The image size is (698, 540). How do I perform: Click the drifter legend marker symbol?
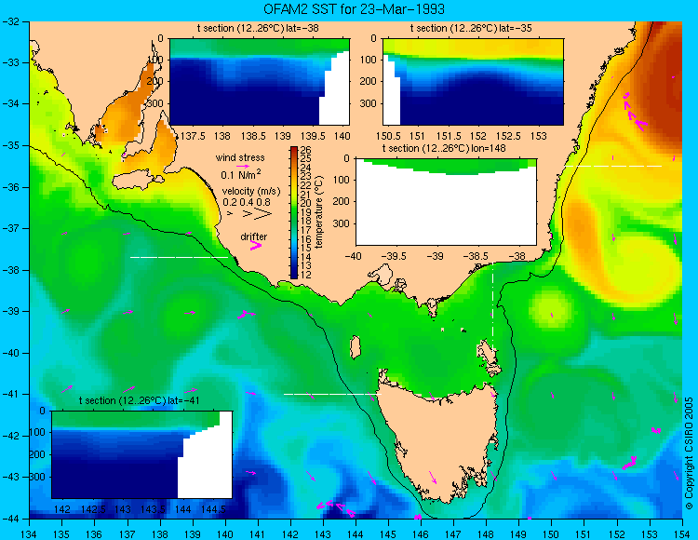pos(256,245)
